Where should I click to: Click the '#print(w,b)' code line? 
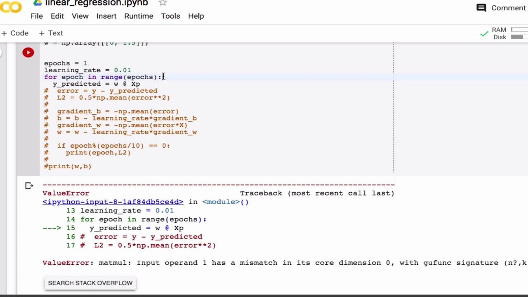click(68, 166)
